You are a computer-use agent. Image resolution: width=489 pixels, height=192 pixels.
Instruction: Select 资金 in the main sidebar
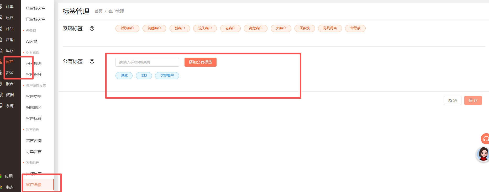[9, 73]
